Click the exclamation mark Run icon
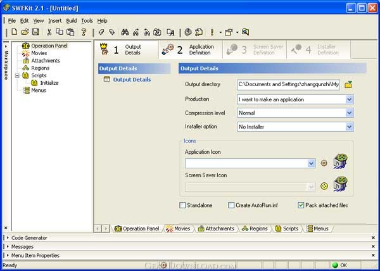Viewport: 380px width, 271px height. [212, 32]
